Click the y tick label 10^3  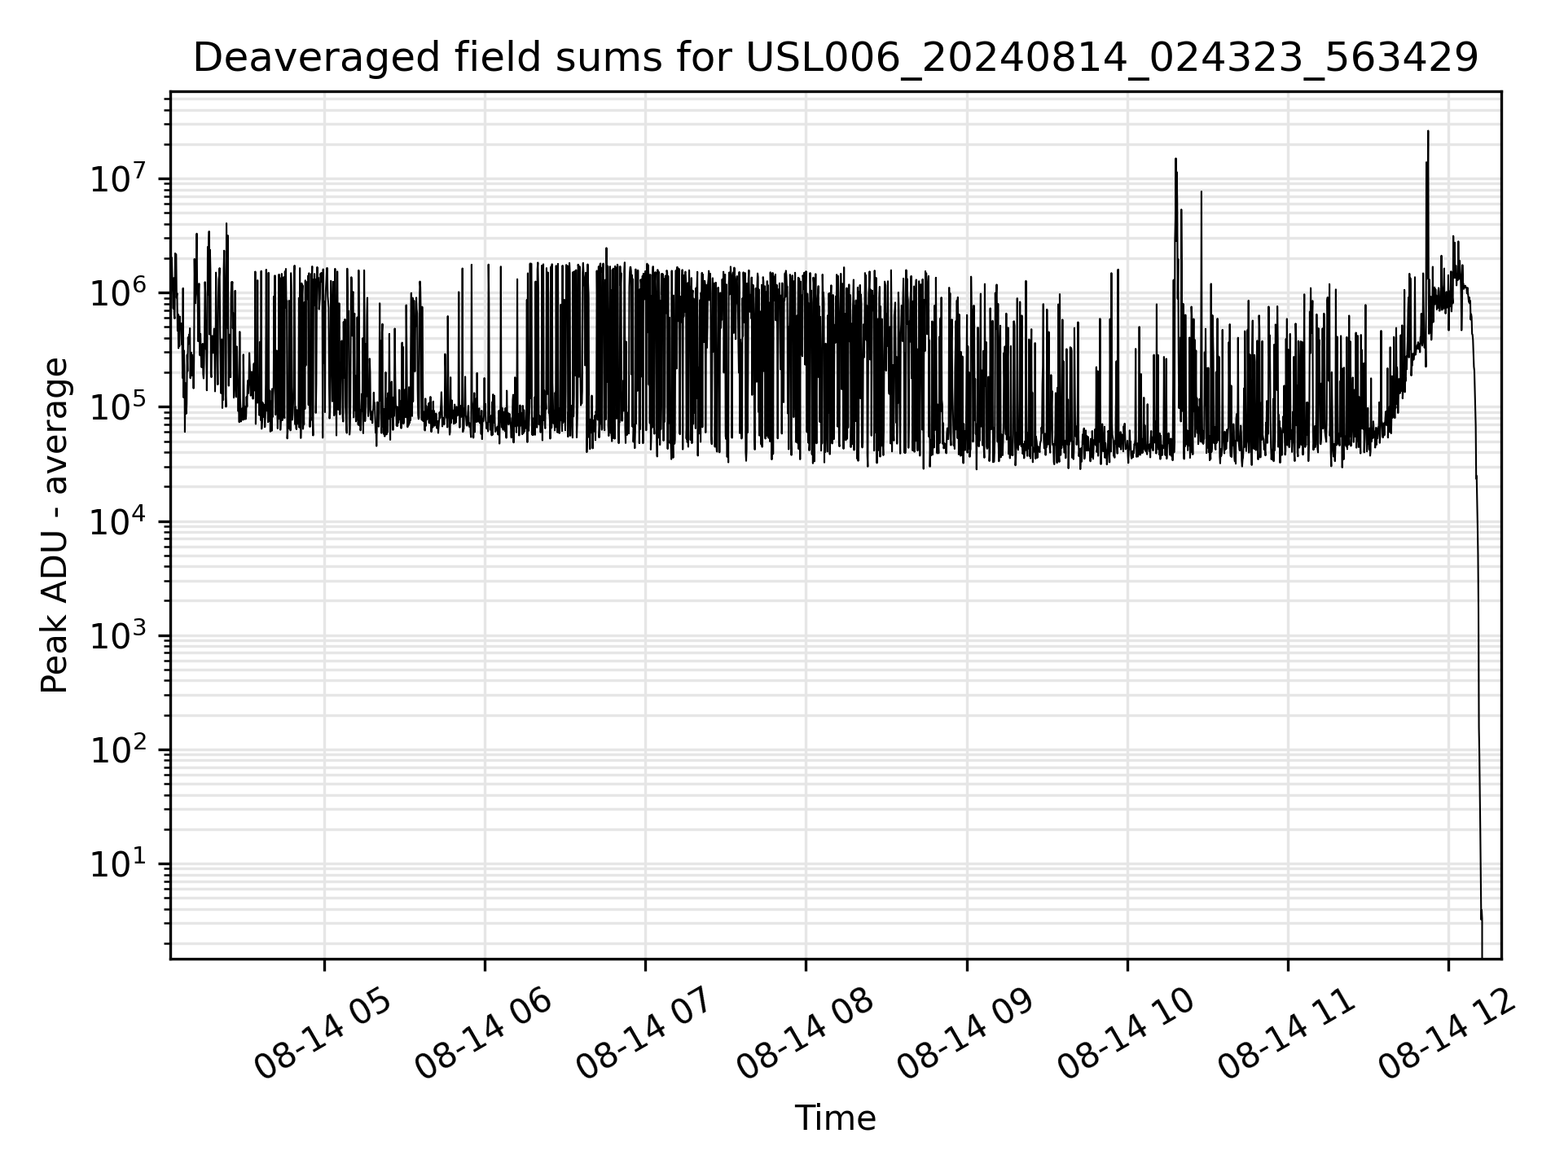tap(119, 634)
